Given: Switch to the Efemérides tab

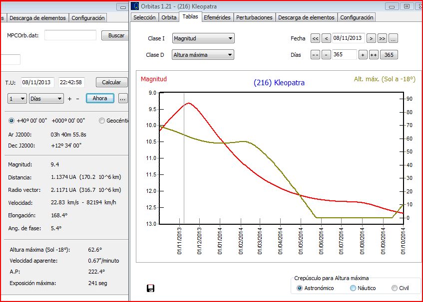Looking at the screenshot, I should click(x=217, y=17).
